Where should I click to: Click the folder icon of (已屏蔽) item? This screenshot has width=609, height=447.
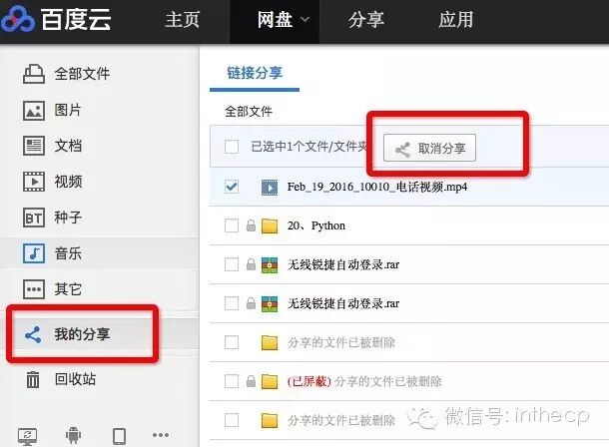270,381
